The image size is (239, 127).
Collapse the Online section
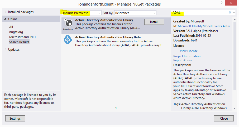tap(5, 19)
